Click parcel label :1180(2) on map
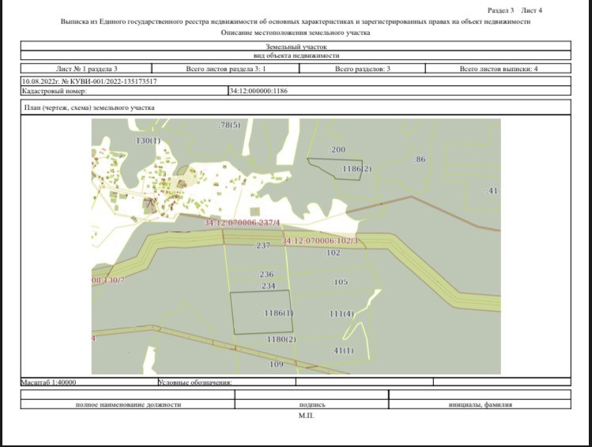592x447 pixels. [x=280, y=340]
